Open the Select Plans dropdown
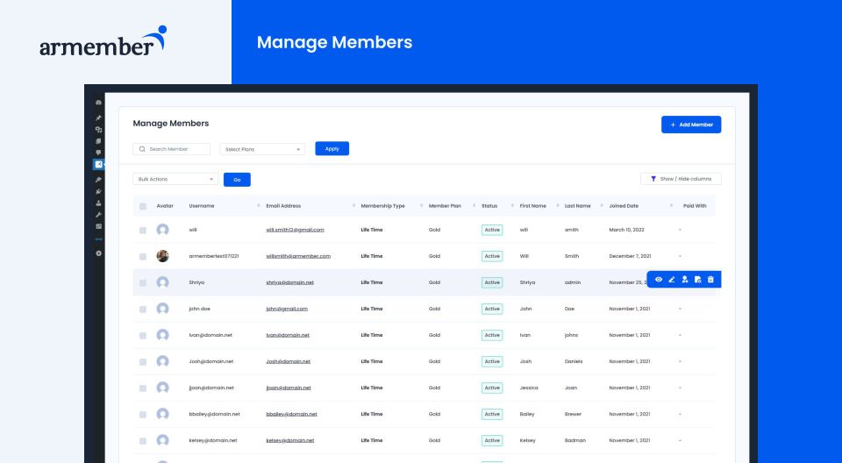 coord(262,149)
